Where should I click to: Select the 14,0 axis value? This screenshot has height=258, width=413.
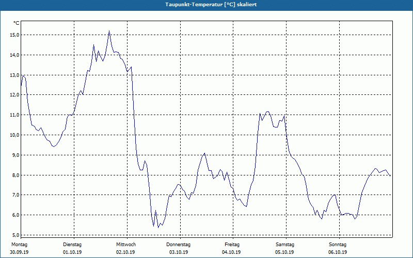click(15, 55)
